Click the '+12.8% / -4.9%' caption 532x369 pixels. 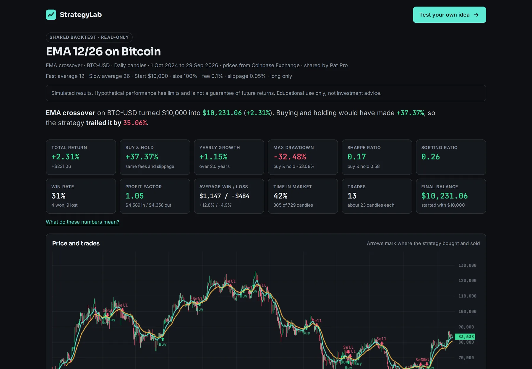[x=215, y=205]
